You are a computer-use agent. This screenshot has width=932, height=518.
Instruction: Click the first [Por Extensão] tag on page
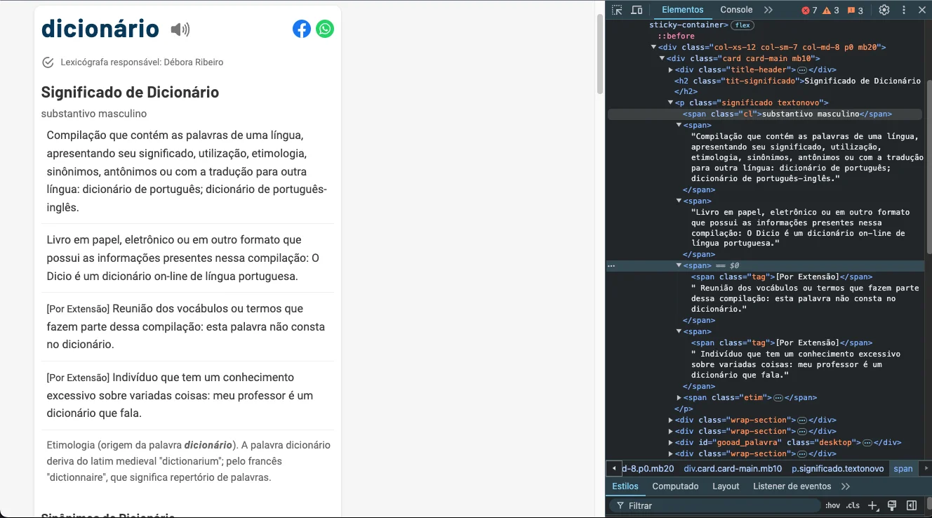pos(78,309)
